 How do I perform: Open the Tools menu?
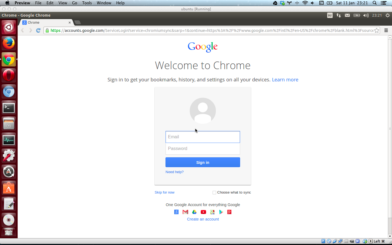(87, 3)
